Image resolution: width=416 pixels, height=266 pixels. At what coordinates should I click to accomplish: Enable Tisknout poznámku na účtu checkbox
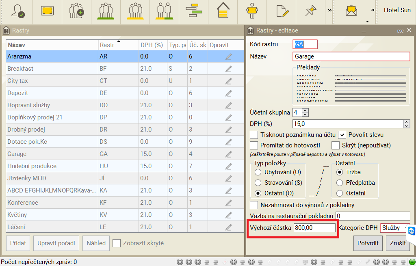point(254,134)
